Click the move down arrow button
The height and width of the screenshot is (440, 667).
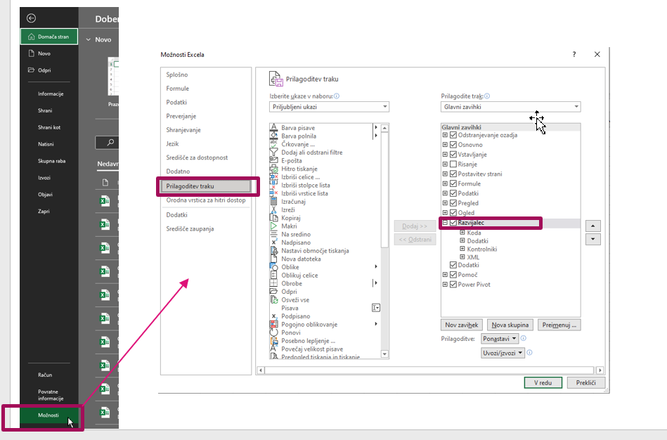[x=593, y=240]
